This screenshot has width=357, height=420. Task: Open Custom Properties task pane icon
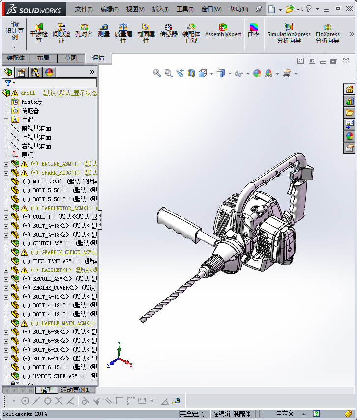(349, 148)
